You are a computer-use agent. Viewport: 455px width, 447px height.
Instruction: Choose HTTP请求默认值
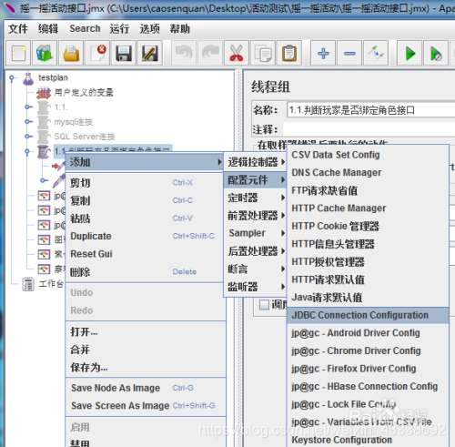pos(368,279)
